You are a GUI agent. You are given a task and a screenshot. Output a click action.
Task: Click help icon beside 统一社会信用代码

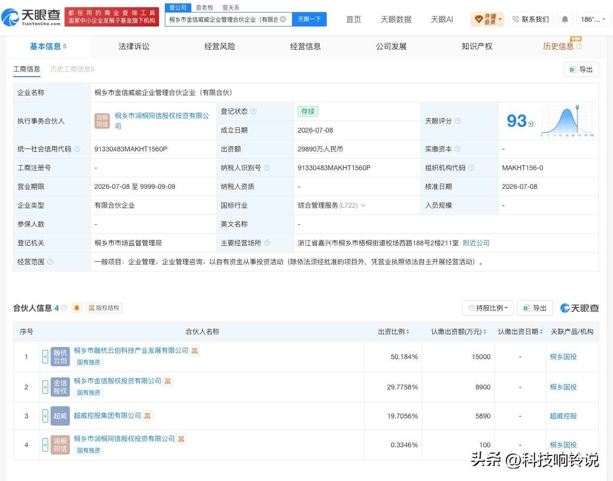(77, 149)
